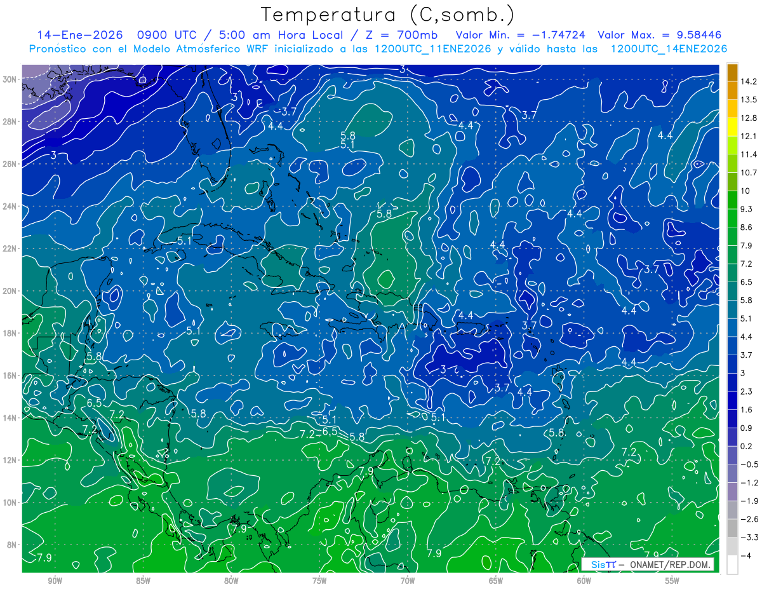The width and height of the screenshot is (762, 589).
Task: Click the 85W longitude axis label
Action: pos(143,581)
